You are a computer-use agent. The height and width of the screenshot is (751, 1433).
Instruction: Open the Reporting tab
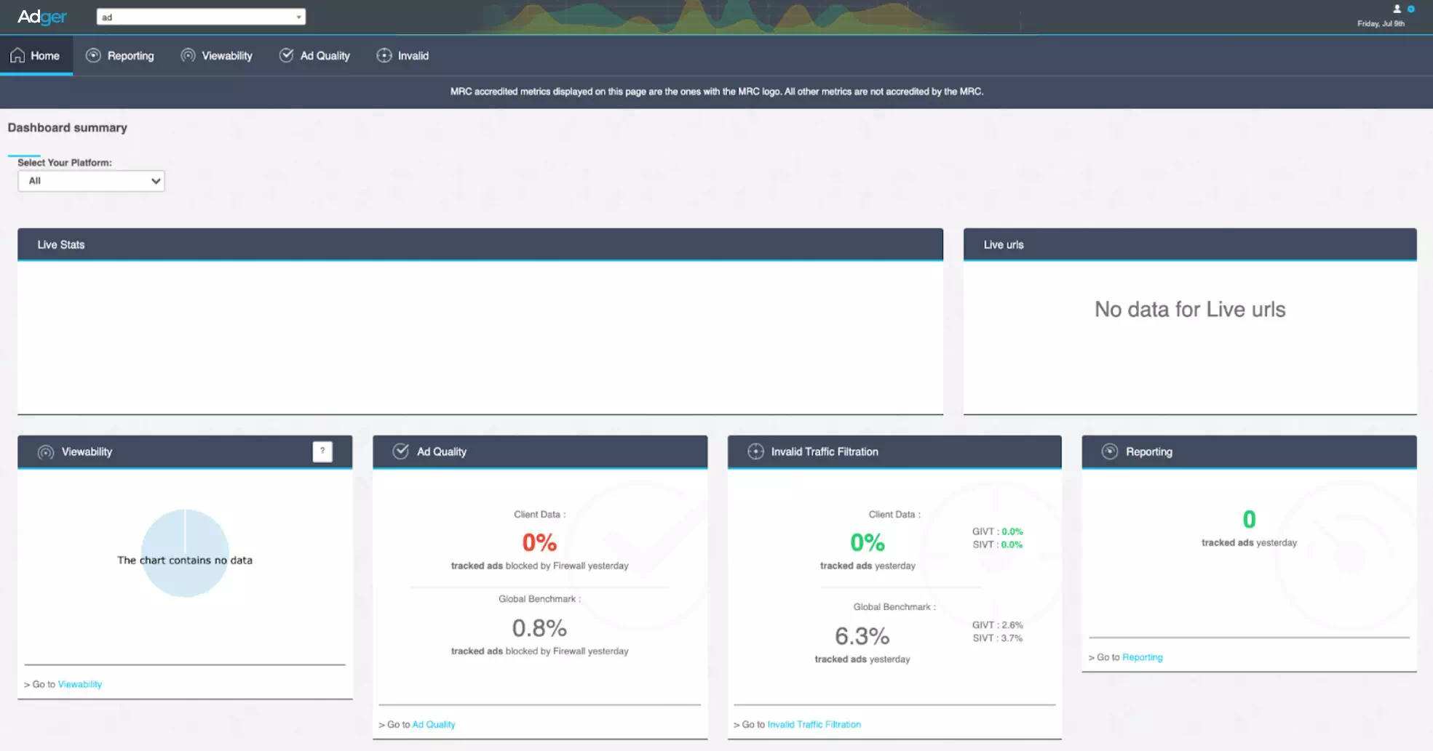tap(120, 55)
